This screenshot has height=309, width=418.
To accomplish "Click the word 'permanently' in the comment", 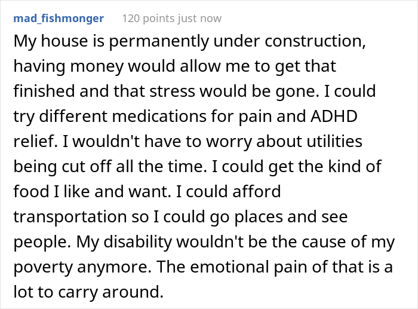I will click(x=159, y=42).
